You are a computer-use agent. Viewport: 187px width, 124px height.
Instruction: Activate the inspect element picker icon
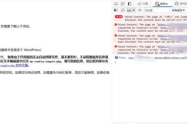116,4
